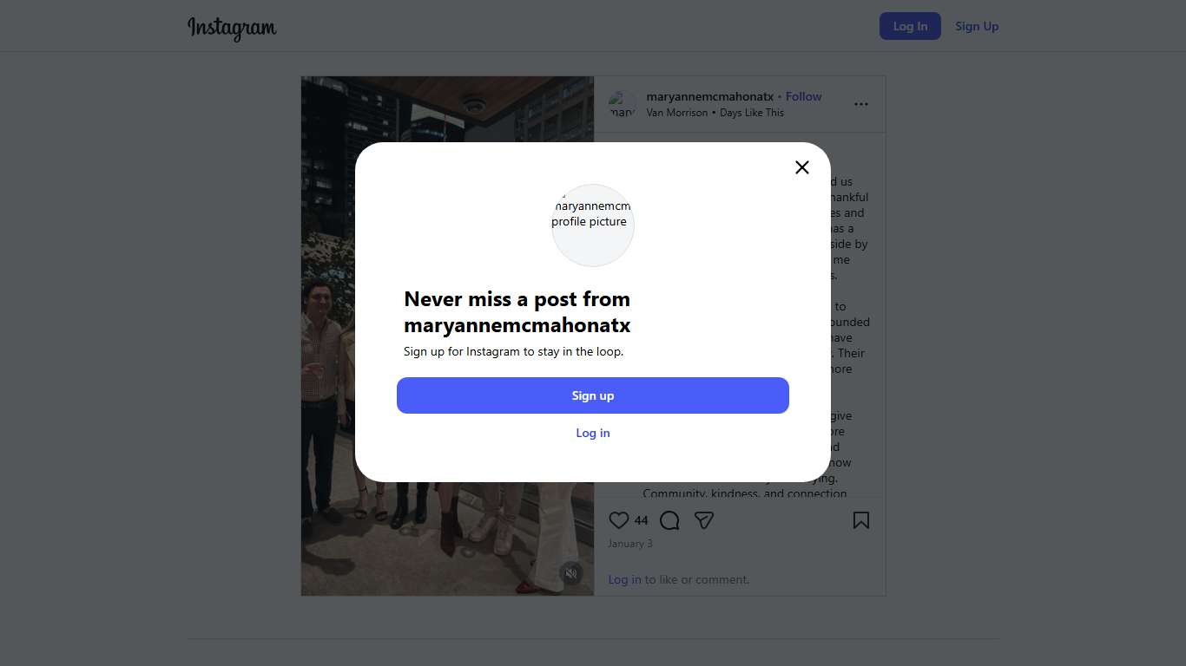The width and height of the screenshot is (1186, 666).
Task: Click the Instagram logo
Action: click(232, 28)
